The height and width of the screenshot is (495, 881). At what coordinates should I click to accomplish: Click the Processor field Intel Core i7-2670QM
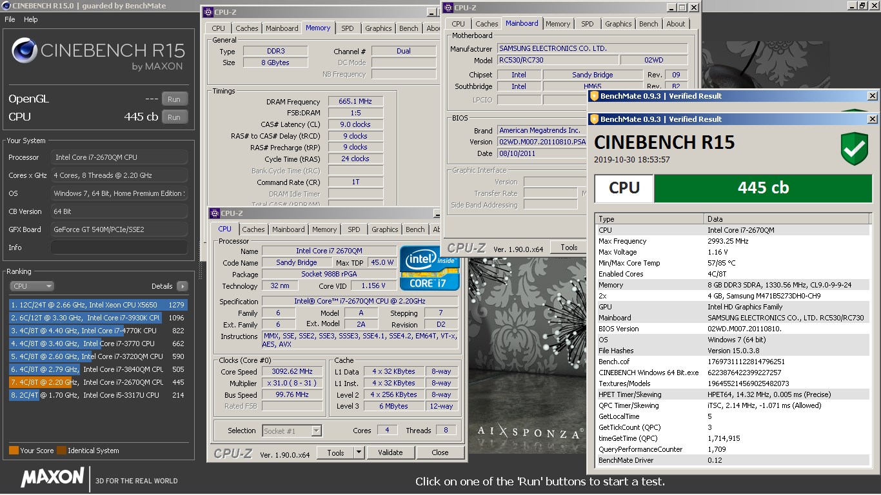119,157
